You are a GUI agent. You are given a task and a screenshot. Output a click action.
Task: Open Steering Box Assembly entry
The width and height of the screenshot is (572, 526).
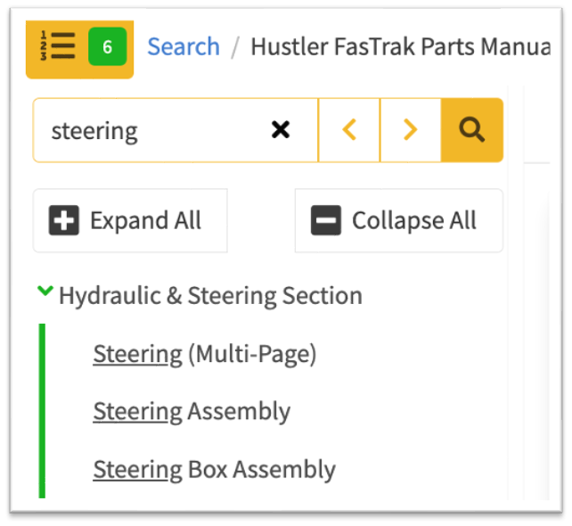tap(214, 470)
